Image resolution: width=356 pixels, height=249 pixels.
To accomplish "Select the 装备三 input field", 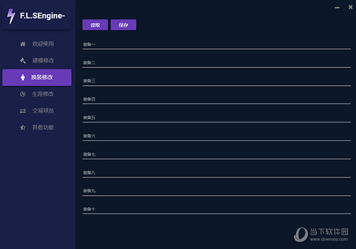I will pyautogui.click(x=214, y=81).
